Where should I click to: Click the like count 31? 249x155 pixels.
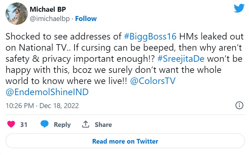24,125
